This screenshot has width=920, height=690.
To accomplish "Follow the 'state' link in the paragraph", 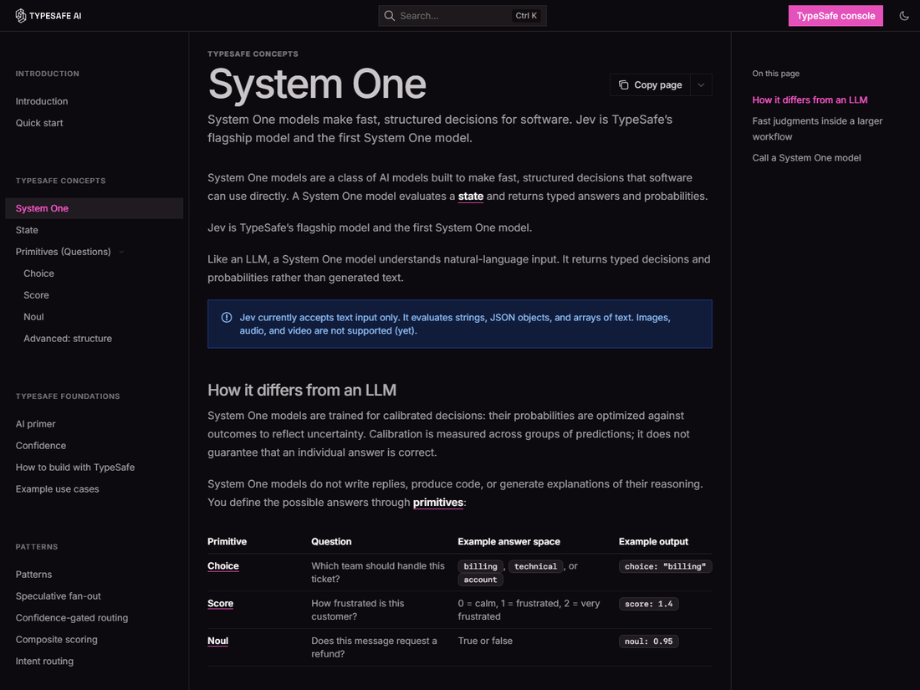I will [x=471, y=197].
